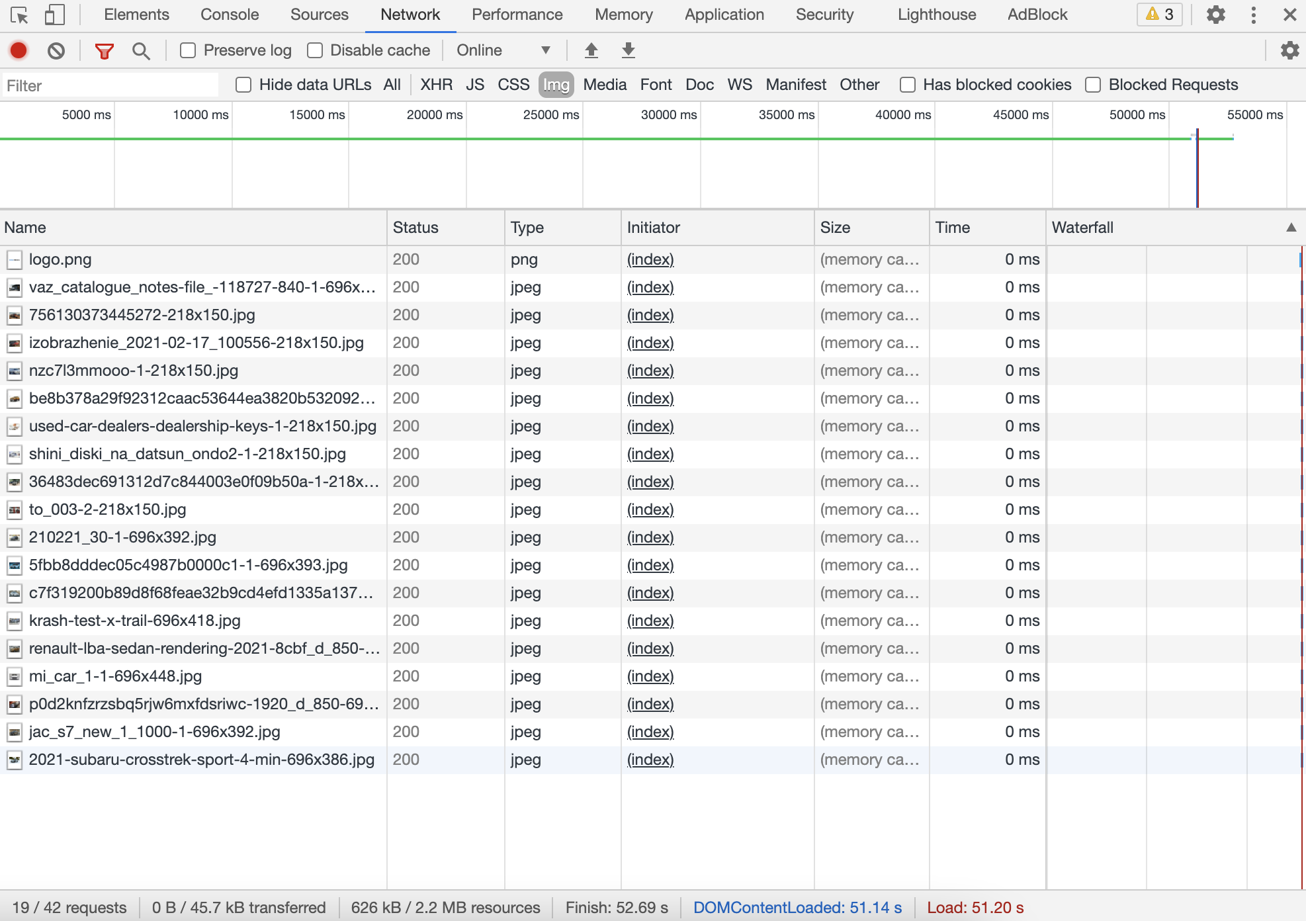This screenshot has width=1306, height=921.
Task: Click the thumbnail icon of krash-test-x-trail-696x418.jpg
Action: pyautogui.click(x=15, y=621)
